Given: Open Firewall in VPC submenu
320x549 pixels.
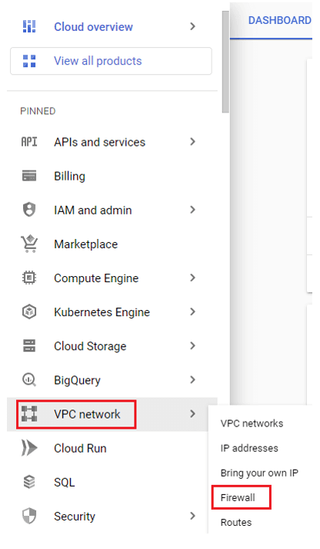Looking at the screenshot, I should 238,497.
